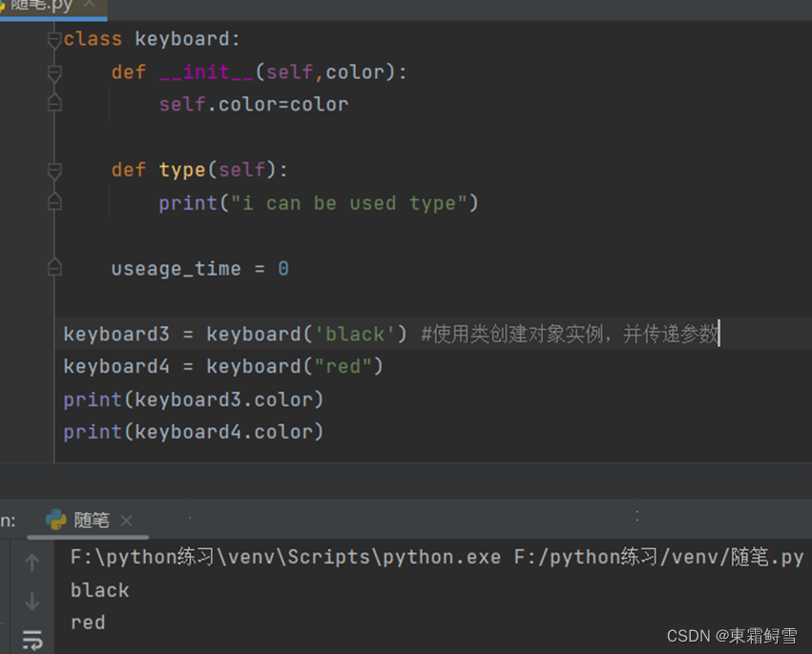The image size is (812, 654).
Task: Place cursor in keyboard4 = keyboard("red") line
Action: click(223, 367)
